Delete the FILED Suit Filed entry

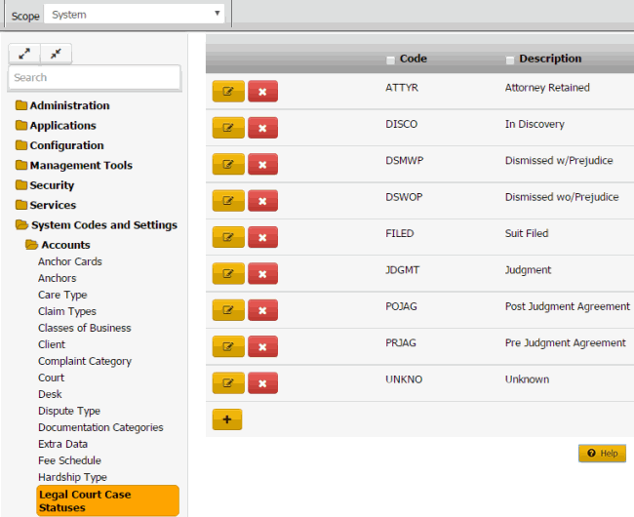(x=262, y=237)
